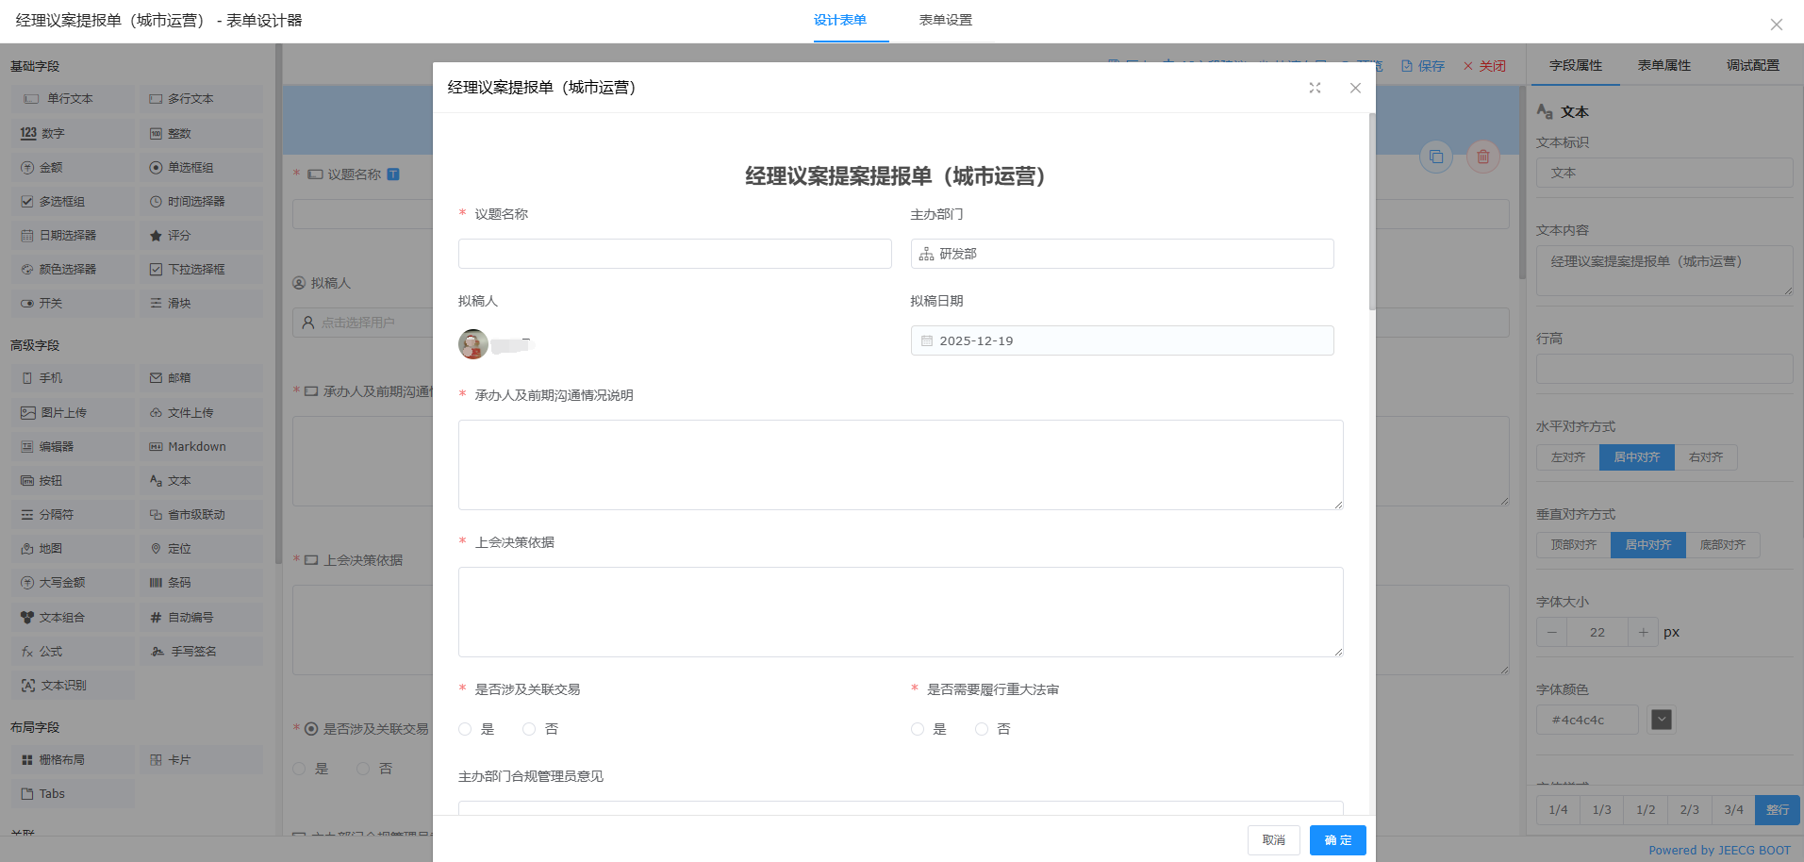Pick the 编辑器 editor component
The height and width of the screenshot is (862, 1804).
pyautogui.click(x=74, y=446)
